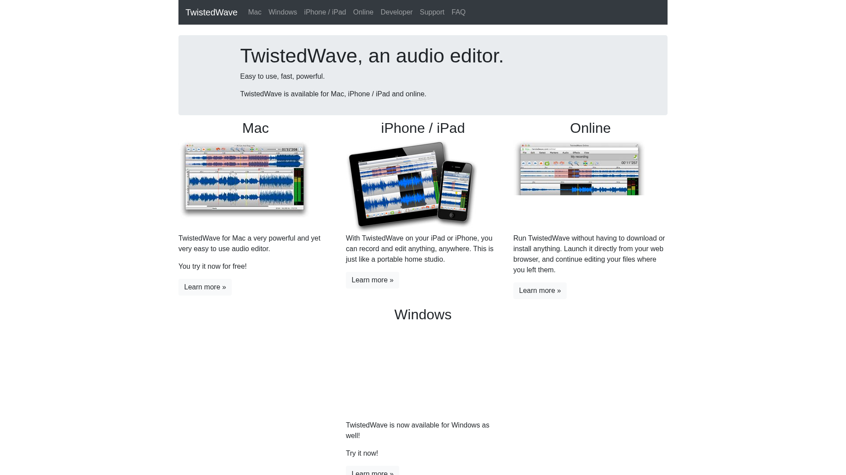Click the green loop icon in the Online toolbar
The image size is (846, 475).
[547, 163]
